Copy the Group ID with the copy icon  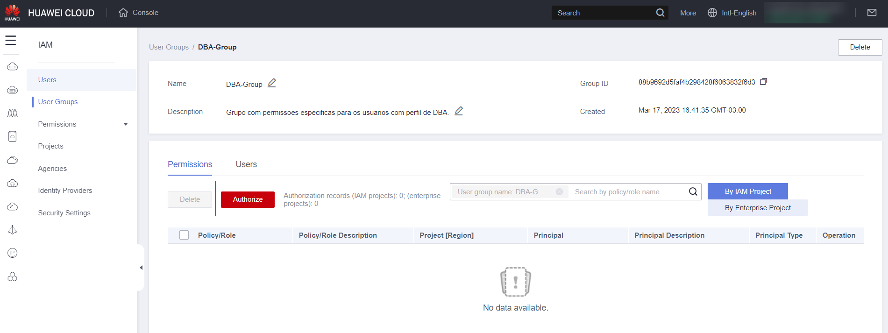pos(763,82)
